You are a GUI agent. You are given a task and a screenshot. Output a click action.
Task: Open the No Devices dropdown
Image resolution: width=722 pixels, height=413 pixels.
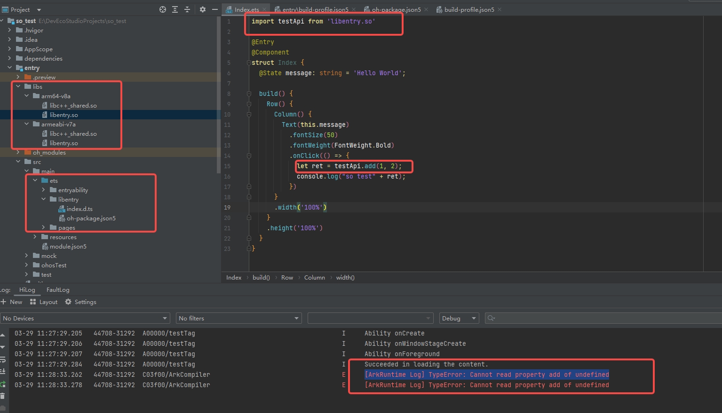(x=85, y=318)
